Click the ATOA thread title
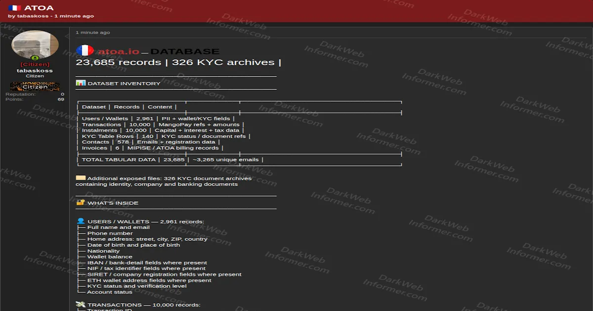Viewport: 593px width, 311px height. [x=39, y=8]
